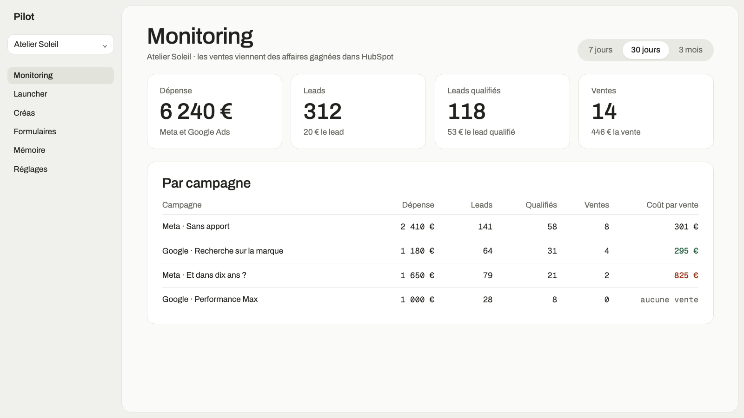This screenshot has height=418, width=744.
Task: Click the red 825 € cost per sale
Action: pos(686,275)
